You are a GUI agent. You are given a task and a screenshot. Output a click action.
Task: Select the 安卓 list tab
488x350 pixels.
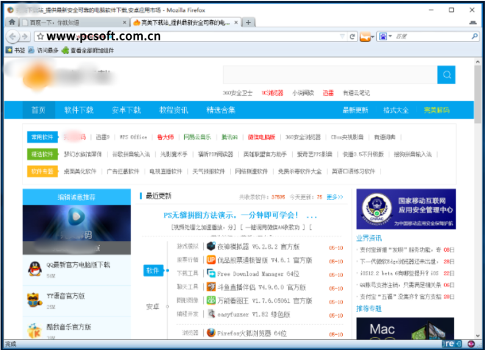tap(153, 307)
